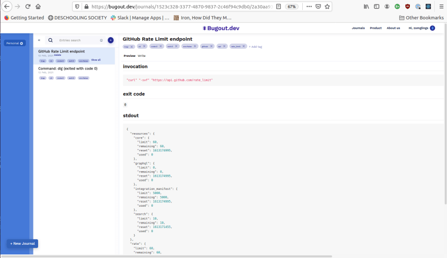Viewport: 447px width, 258px height.
Task: Remove the exit:0 tag
Action: tap(176, 46)
